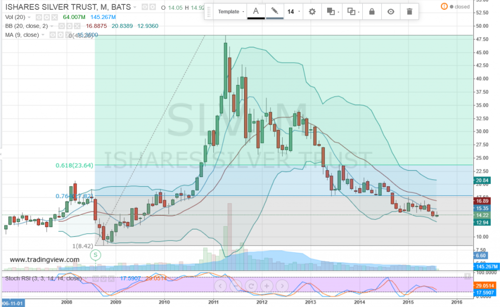Screen dimensions: 500x307
Task: Click the BB middle value 16.8875
Action: [x=96, y=26]
